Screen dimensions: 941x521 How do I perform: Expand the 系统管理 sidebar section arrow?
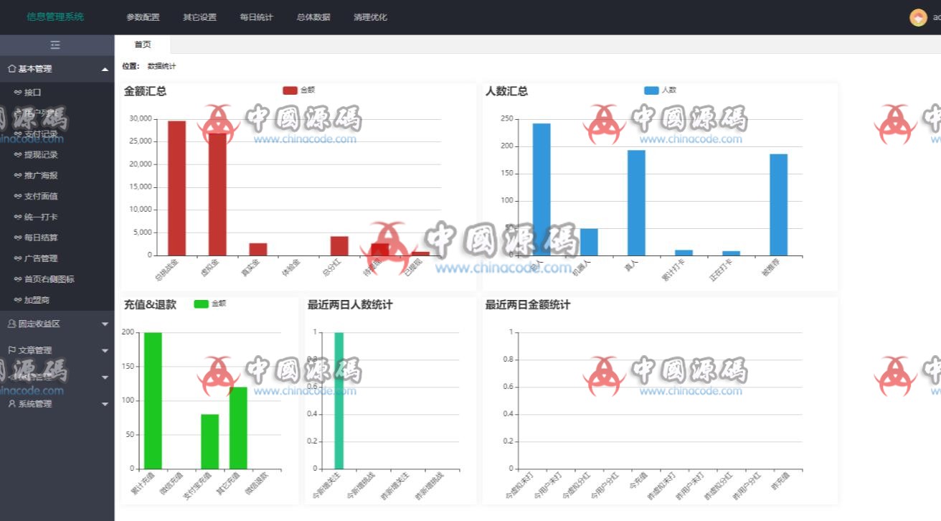(105, 405)
